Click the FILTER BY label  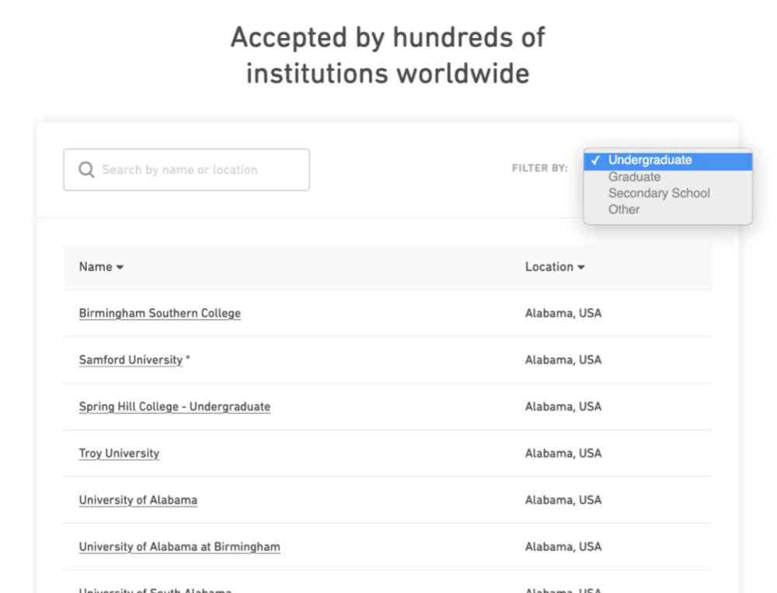[540, 168]
